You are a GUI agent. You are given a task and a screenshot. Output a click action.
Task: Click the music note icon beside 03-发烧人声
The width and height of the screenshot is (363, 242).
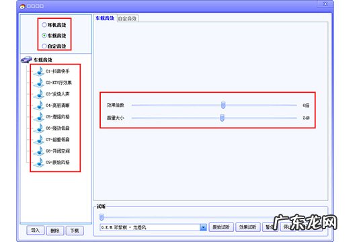coord(39,94)
